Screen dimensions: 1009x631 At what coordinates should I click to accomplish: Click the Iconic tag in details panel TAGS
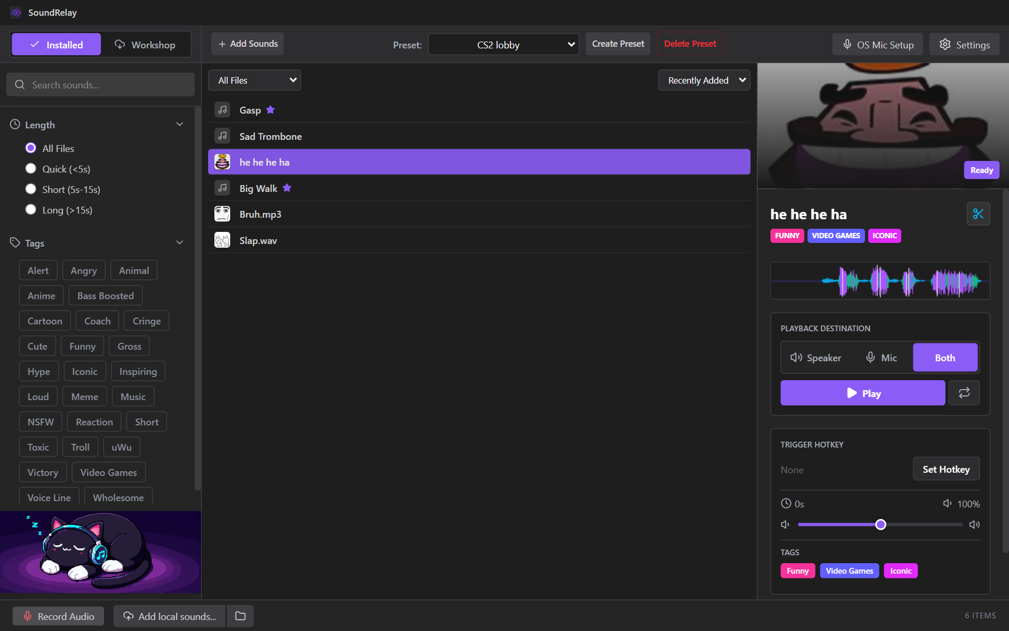[901, 571]
